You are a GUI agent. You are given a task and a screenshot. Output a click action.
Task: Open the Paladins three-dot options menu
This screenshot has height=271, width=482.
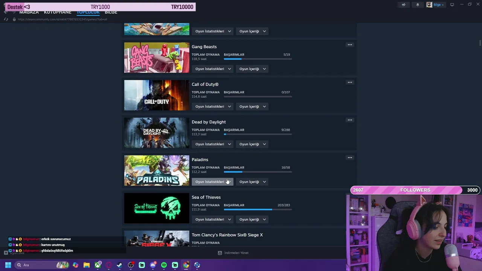coord(350,158)
